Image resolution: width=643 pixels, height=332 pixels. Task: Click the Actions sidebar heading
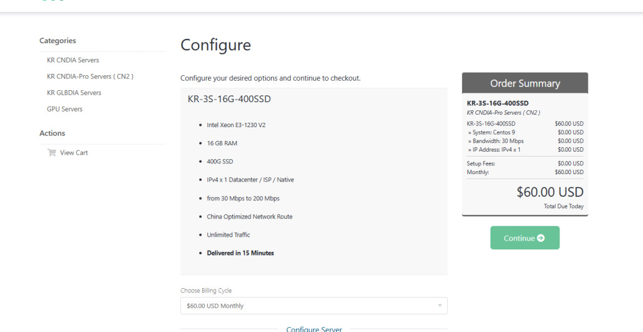[52, 133]
